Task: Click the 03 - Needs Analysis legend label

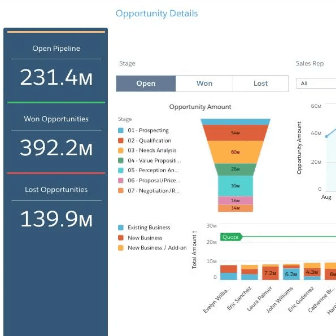Action: [x=152, y=150]
